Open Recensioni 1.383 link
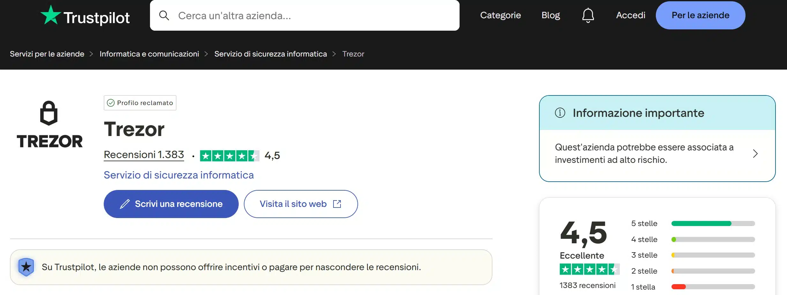 point(143,155)
